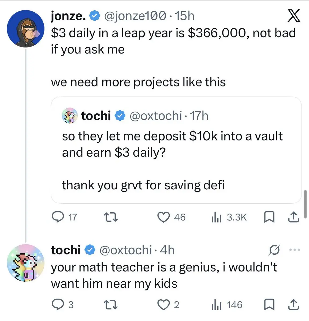The height and width of the screenshot is (321, 309).
Task: Bookmark tochi's reply
Action: click(x=269, y=305)
